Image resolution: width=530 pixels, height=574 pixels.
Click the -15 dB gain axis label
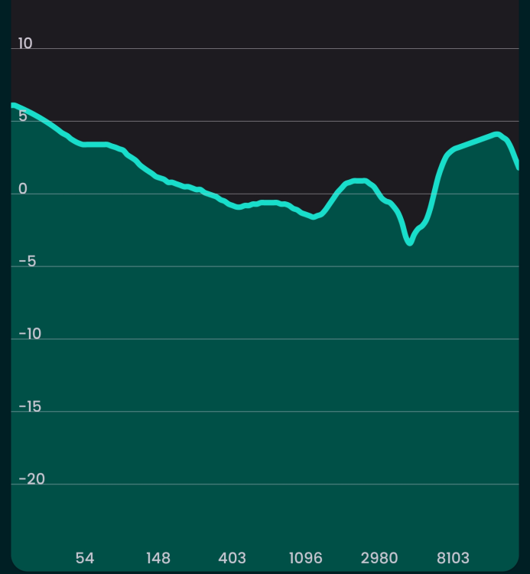click(x=31, y=406)
